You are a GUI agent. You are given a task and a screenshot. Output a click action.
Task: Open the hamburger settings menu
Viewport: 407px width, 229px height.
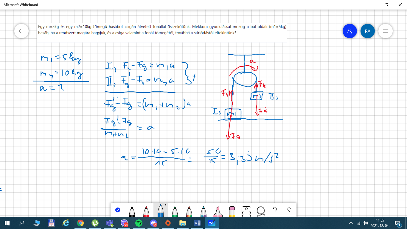[386, 31]
